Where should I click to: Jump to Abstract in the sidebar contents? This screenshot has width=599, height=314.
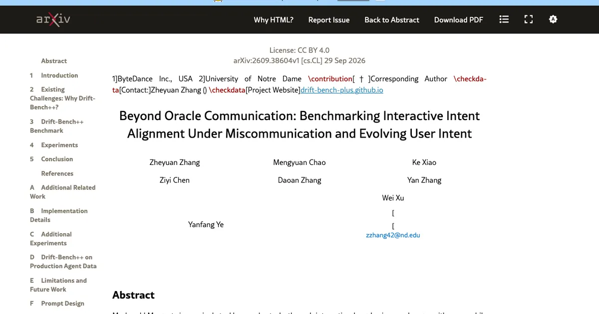click(54, 61)
